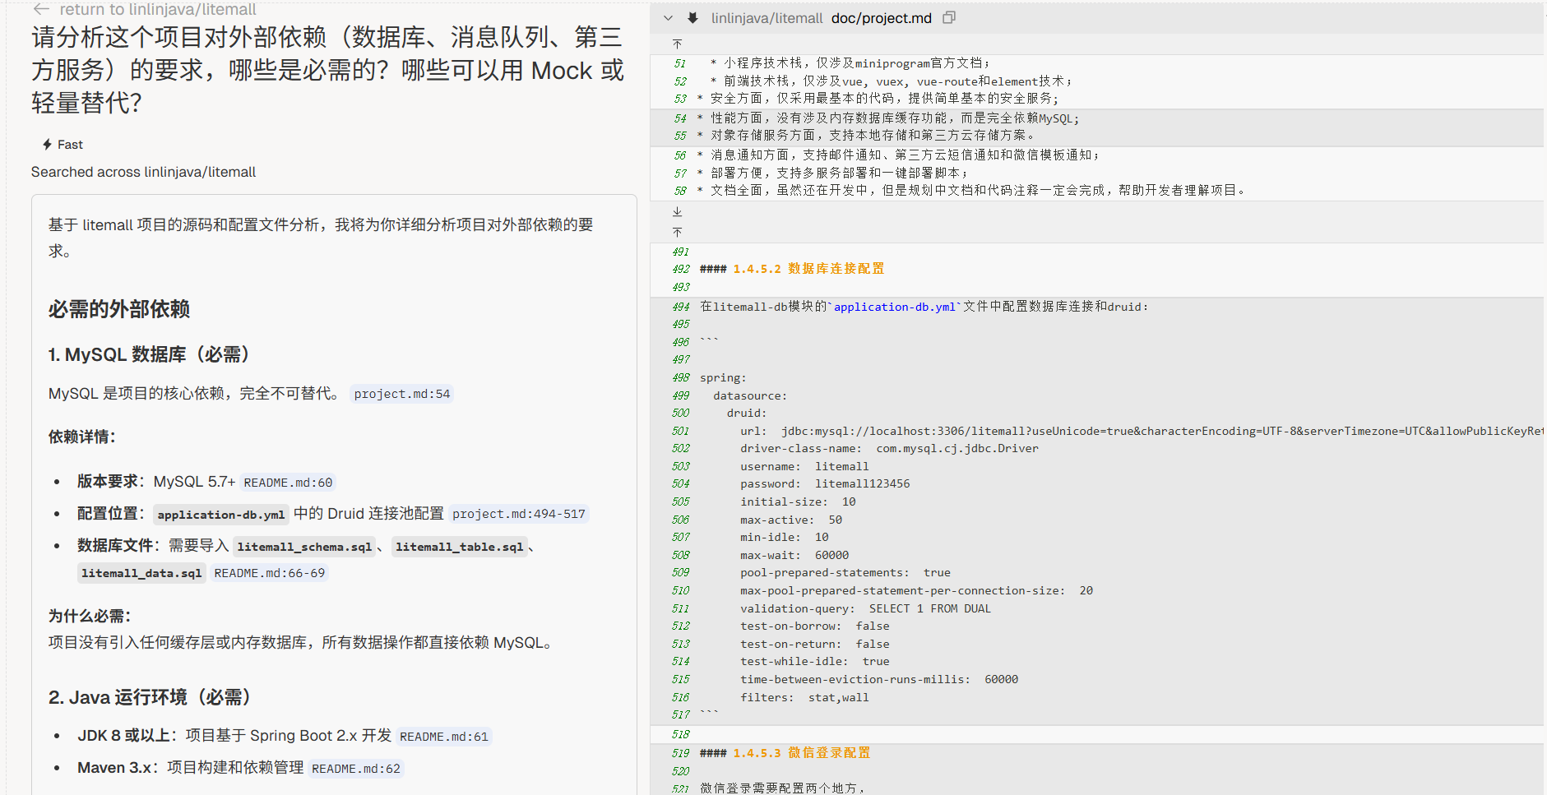The image size is (1547, 795).
Task: Click the solid down-arrow icon before linlinjava/litemall
Action: [x=693, y=18]
